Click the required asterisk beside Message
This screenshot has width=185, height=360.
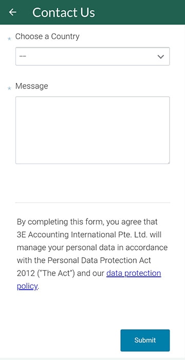click(9, 88)
